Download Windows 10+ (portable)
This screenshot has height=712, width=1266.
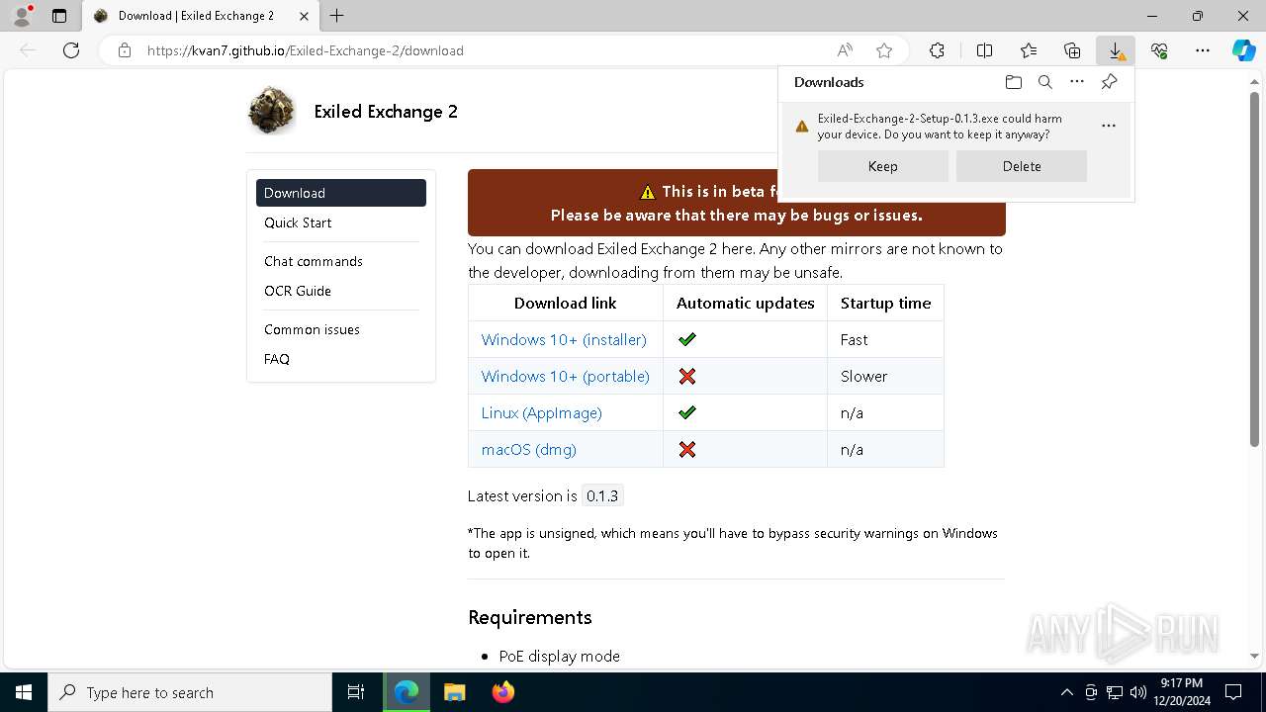(x=565, y=376)
